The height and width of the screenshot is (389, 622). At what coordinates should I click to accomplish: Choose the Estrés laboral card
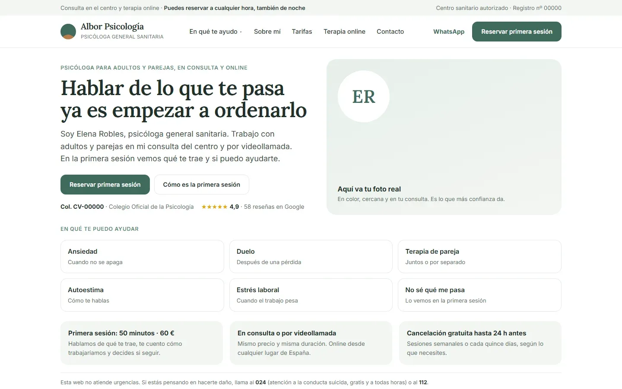pyautogui.click(x=311, y=295)
